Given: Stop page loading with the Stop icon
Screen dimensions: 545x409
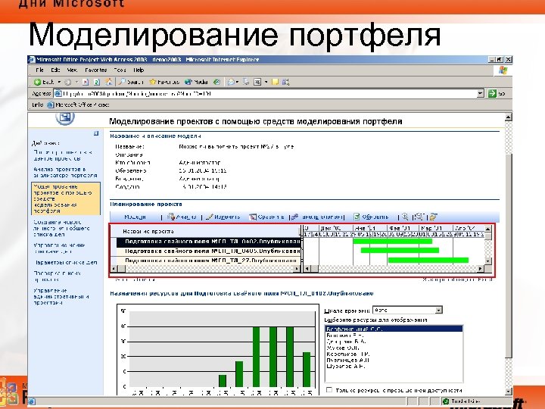Looking at the screenshot, I should pyautogui.click(x=86, y=82).
